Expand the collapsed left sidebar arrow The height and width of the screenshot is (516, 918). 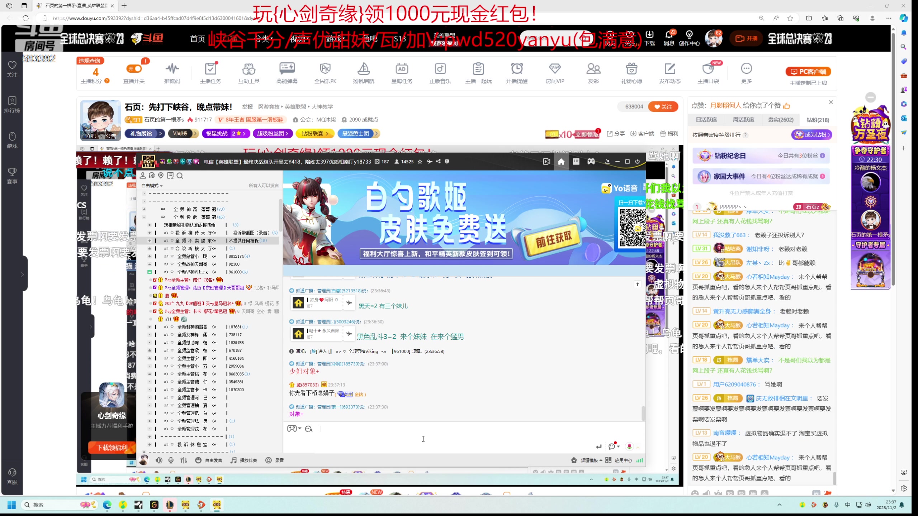tap(23, 274)
